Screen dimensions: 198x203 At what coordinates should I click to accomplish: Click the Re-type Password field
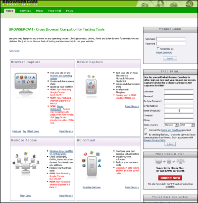click(x=179, y=101)
